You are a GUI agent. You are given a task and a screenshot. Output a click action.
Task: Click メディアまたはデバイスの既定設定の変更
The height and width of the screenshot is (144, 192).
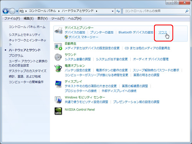click(92, 48)
